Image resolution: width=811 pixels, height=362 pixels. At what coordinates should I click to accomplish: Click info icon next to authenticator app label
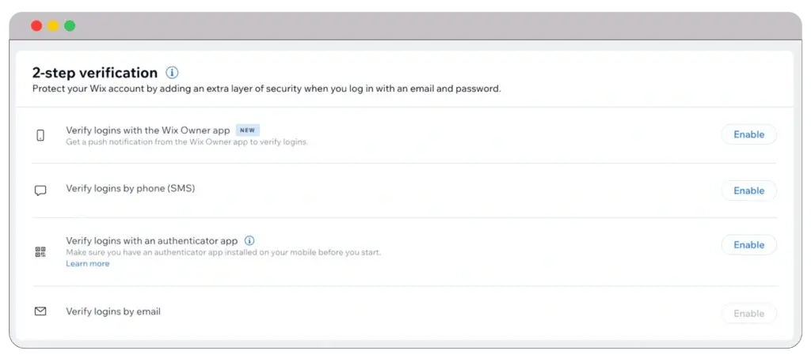[x=249, y=240]
